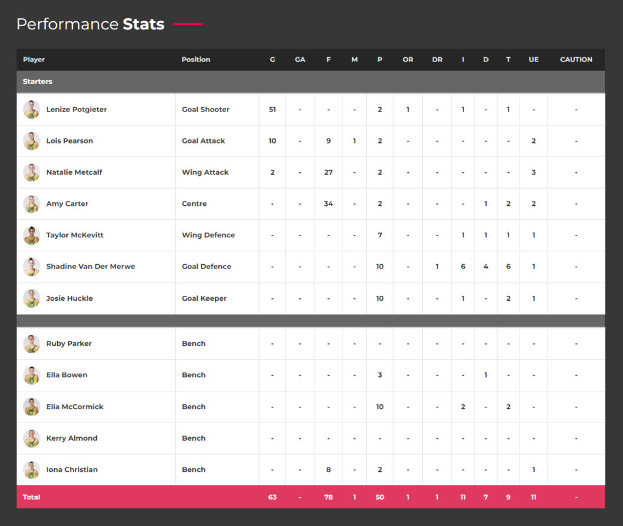
Task: Open Lois Pearson name
Action: (x=69, y=141)
